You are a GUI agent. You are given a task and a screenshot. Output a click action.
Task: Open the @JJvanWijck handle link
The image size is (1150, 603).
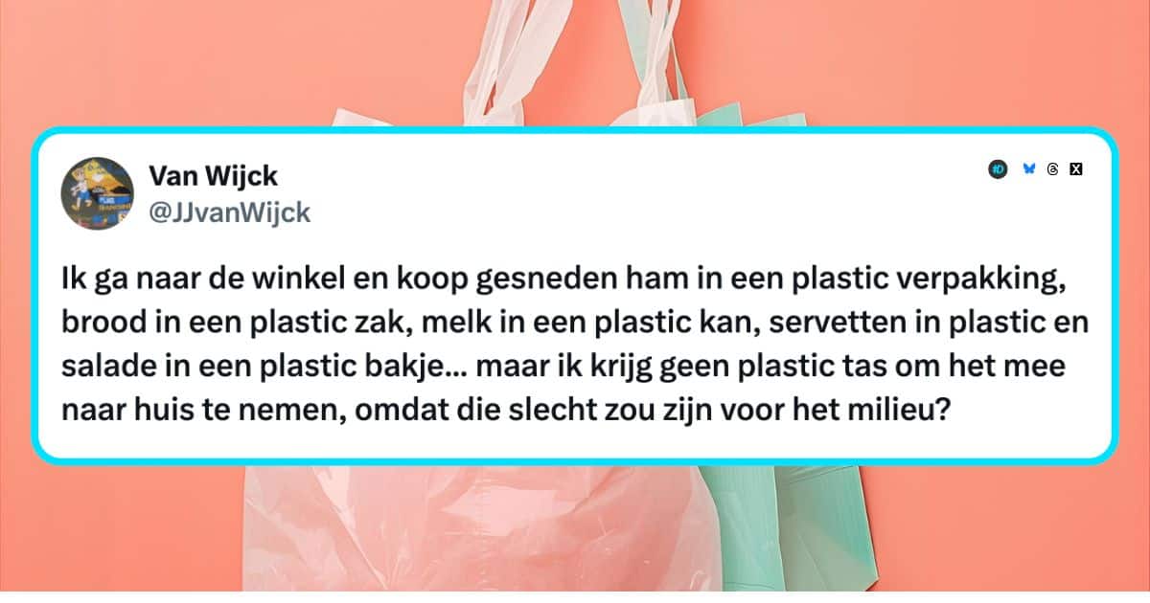[230, 212]
